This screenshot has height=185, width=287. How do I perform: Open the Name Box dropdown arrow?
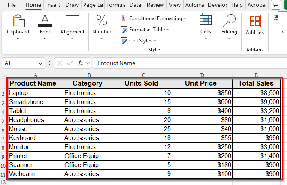pos(40,63)
